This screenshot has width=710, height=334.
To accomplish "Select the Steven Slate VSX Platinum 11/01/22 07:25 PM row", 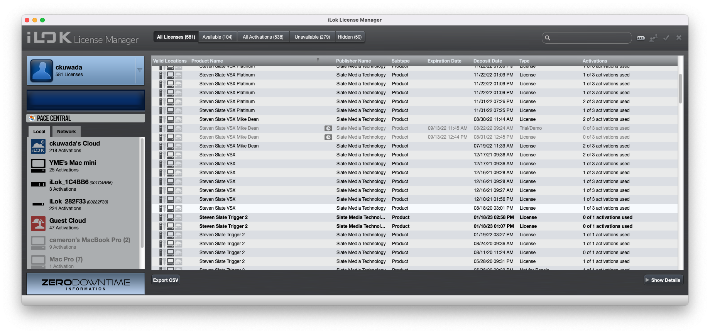I will click(x=414, y=110).
